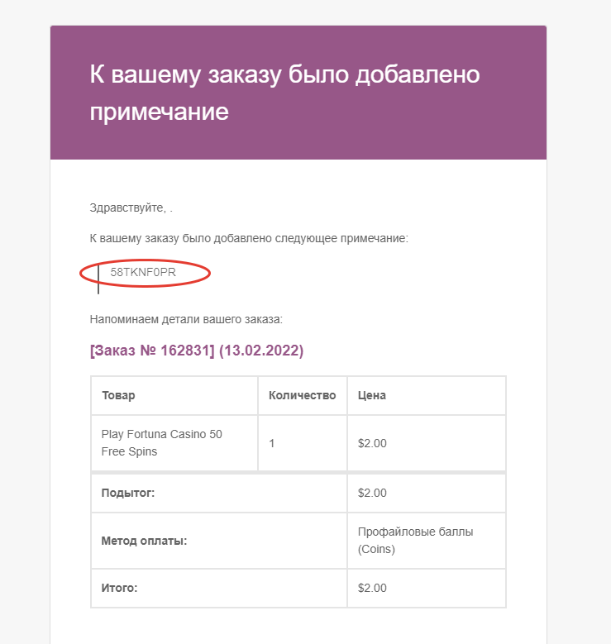This screenshot has height=644, width=611.
Task: Click the "Здравствуйте" greeting line
Action: click(131, 208)
